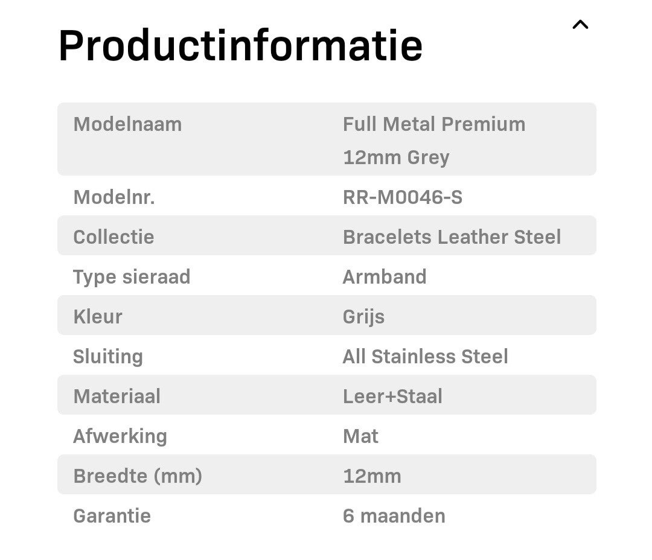
Task: Click the Sluiting label
Action: click(108, 357)
